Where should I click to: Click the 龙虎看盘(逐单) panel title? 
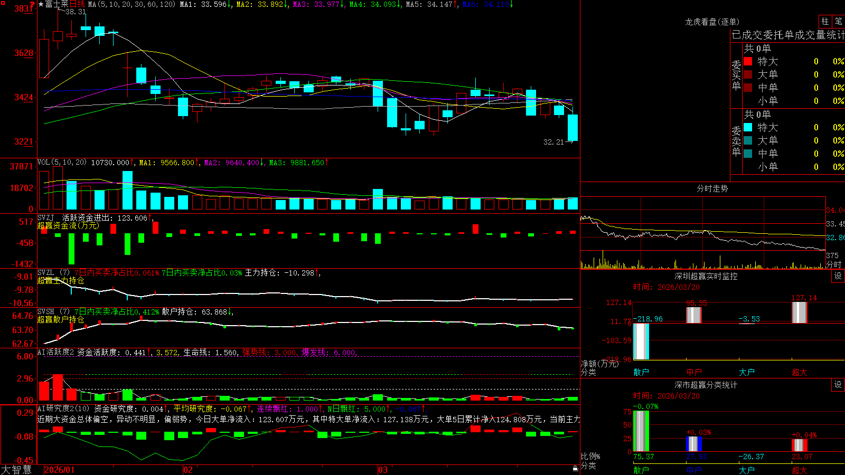click(x=712, y=22)
